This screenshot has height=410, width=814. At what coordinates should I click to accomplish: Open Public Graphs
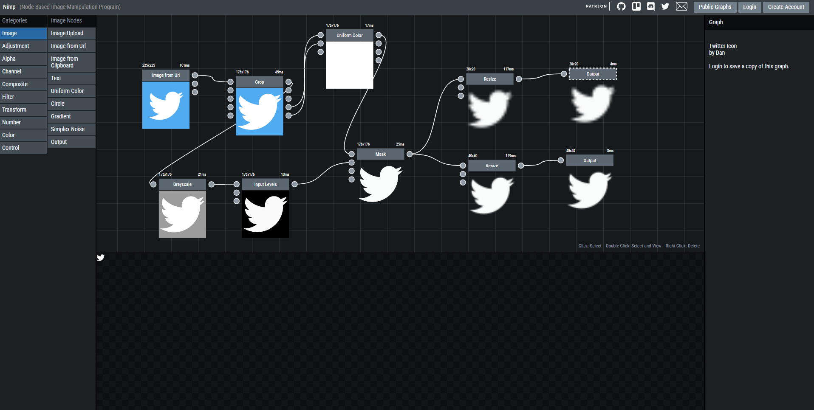[x=715, y=7]
